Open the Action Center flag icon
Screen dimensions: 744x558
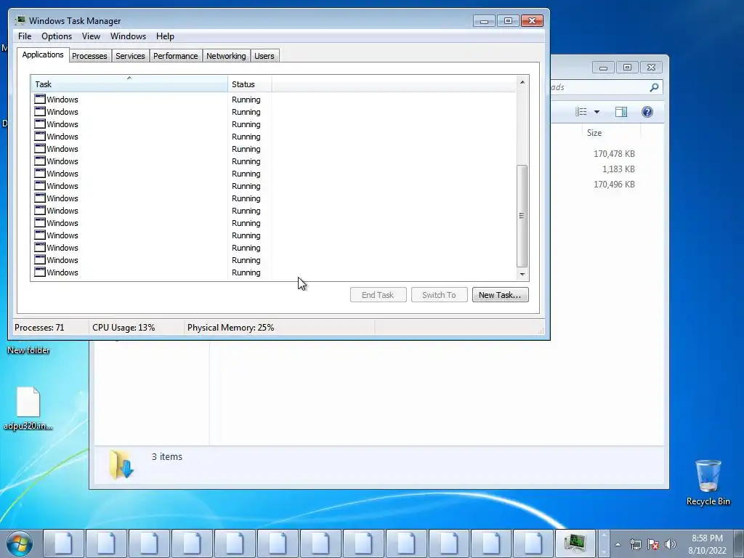point(653,544)
